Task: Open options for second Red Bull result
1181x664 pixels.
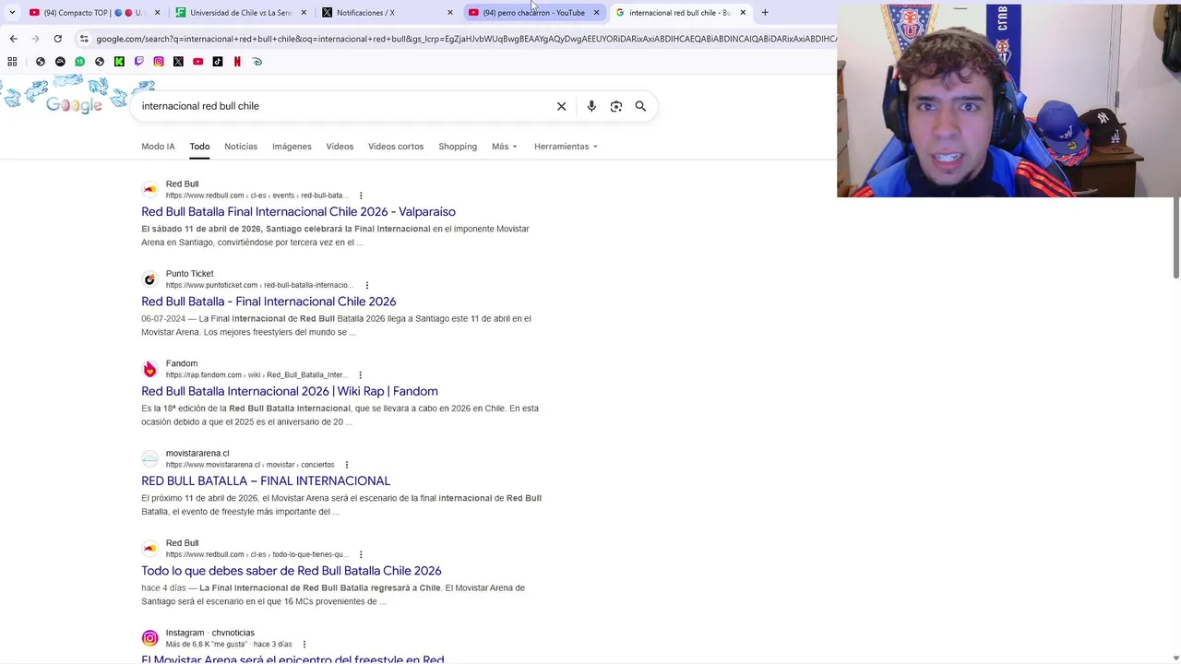Action: click(x=360, y=554)
